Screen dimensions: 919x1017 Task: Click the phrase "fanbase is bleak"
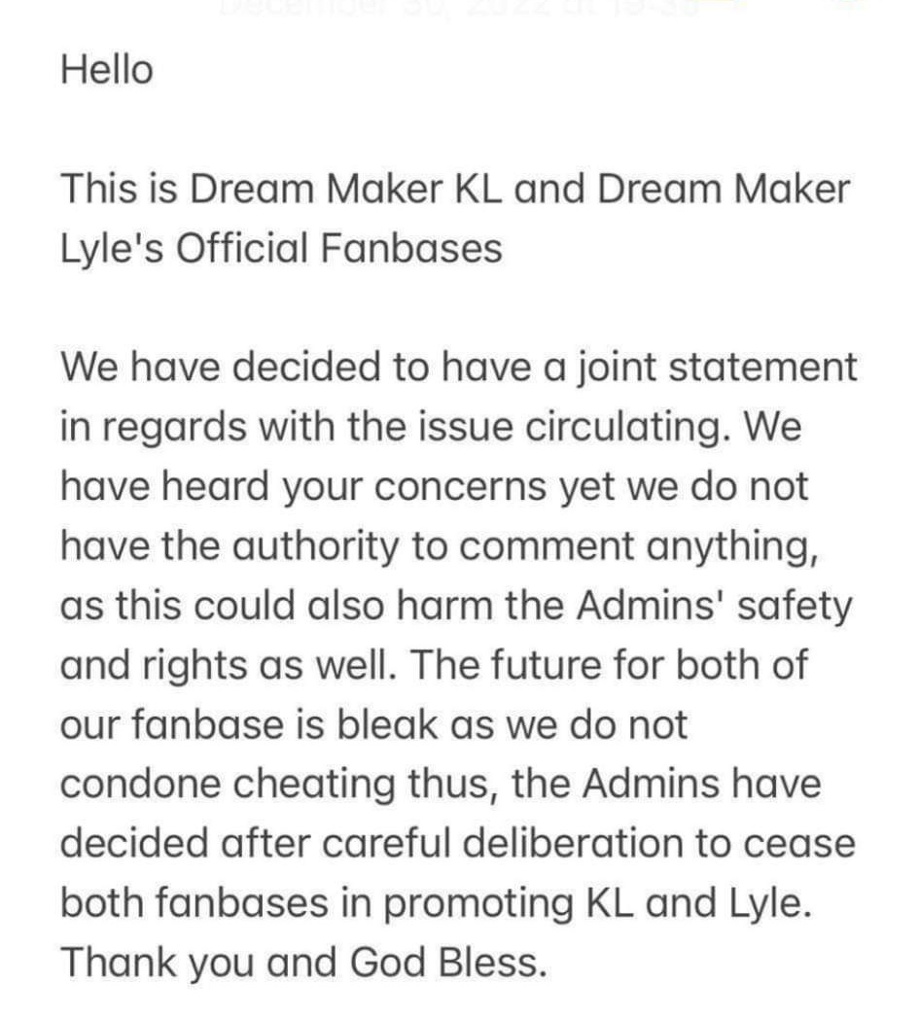coord(284,724)
